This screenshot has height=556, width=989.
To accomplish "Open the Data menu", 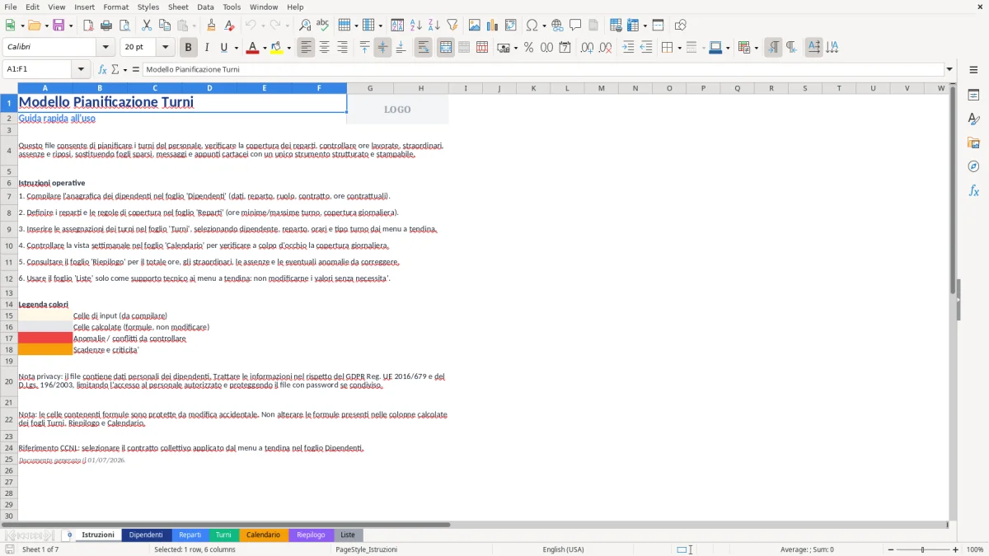I will 206,7.
